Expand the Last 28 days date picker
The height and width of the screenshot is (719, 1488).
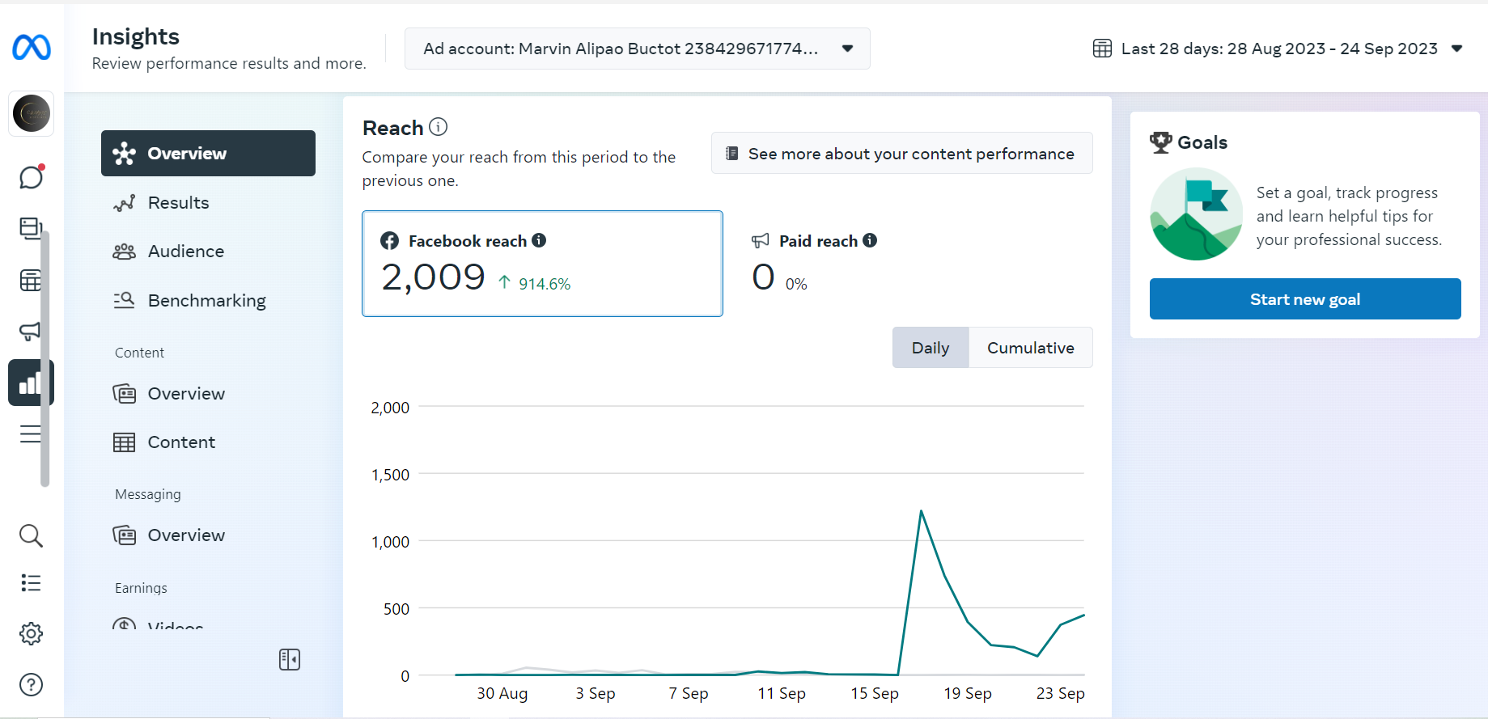click(1278, 49)
